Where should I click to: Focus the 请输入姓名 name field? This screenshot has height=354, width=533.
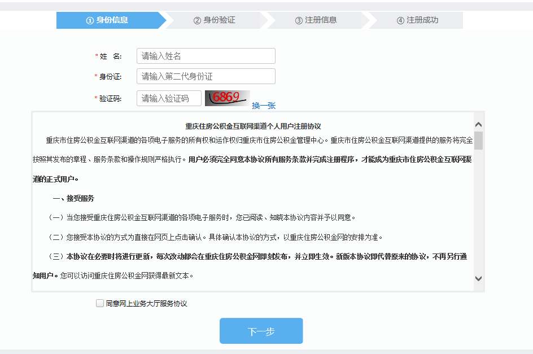pos(206,56)
